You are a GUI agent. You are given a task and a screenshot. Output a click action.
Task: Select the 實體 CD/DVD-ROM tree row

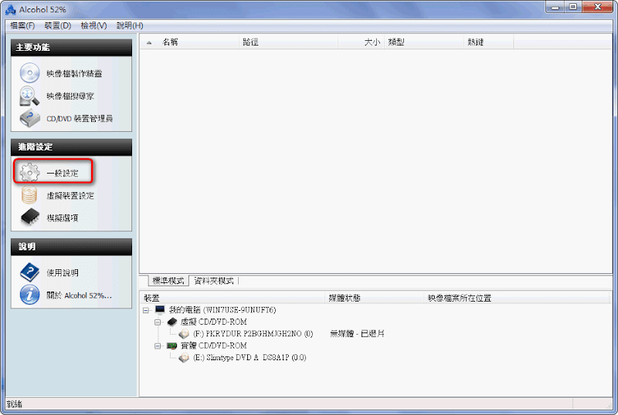click(x=214, y=346)
